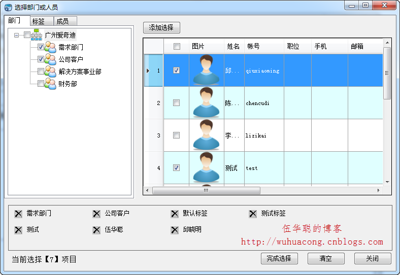Click the 需求部门 group icon
The image size is (400, 275).
click(50, 48)
